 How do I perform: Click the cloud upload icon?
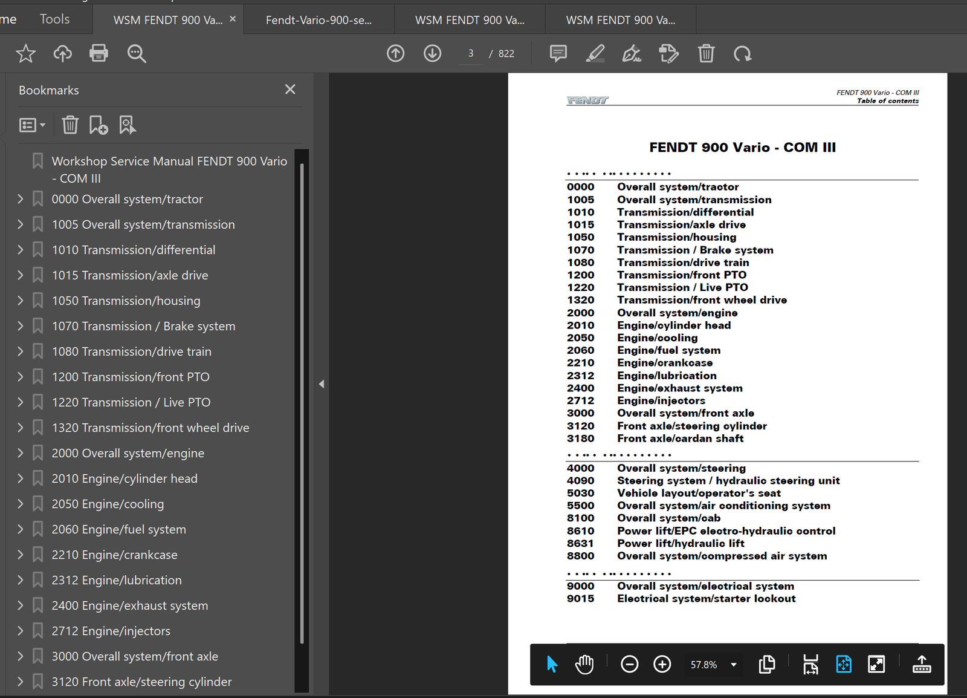click(62, 54)
